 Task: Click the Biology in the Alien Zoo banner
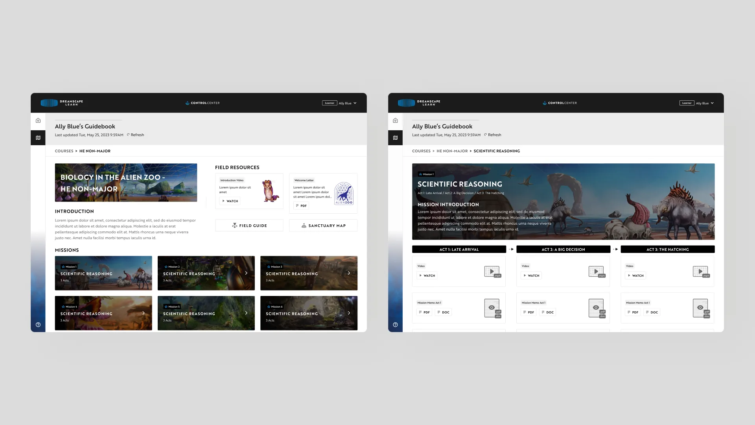pos(126,183)
